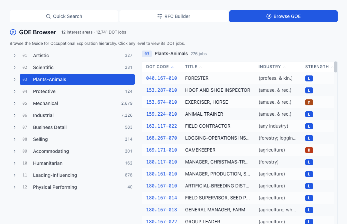The height and width of the screenshot is (224, 347).
Task: Expand the 08 Selling chevron
Action: pos(15,139)
